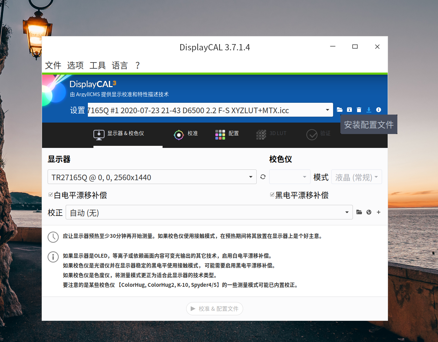Switch to the 校准 tab
The image size is (438, 342).
pos(186,134)
